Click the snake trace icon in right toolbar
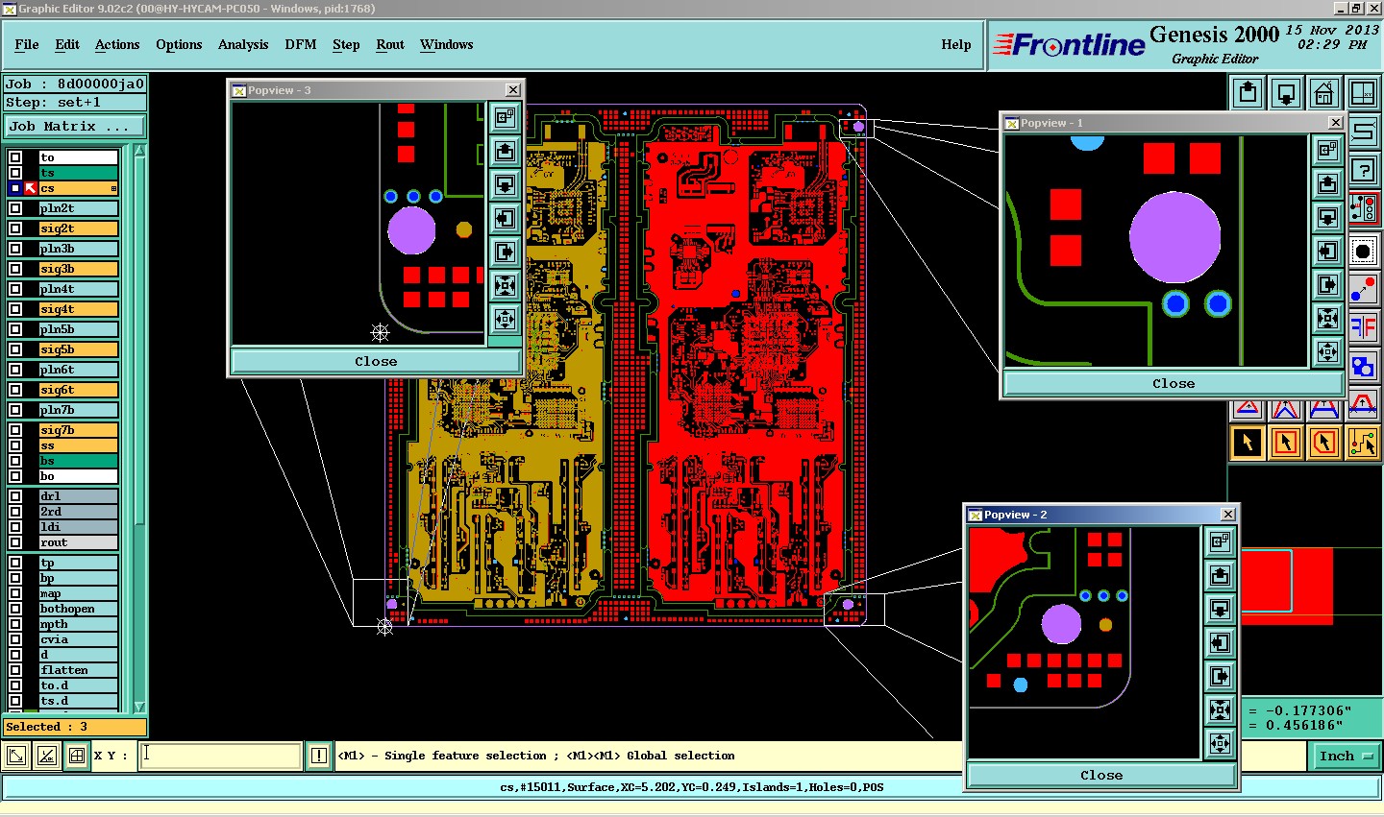This screenshot has height=817, width=1384. click(1363, 132)
